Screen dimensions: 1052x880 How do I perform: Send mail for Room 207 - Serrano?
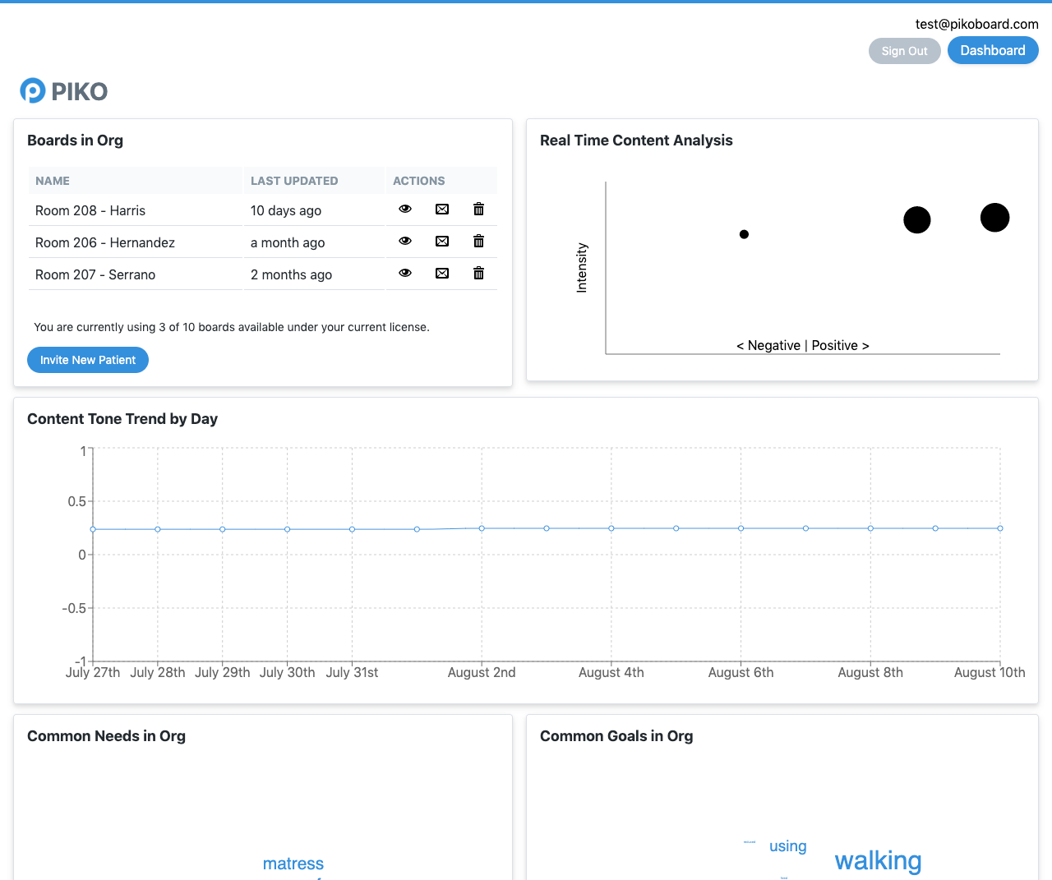[442, 274]
